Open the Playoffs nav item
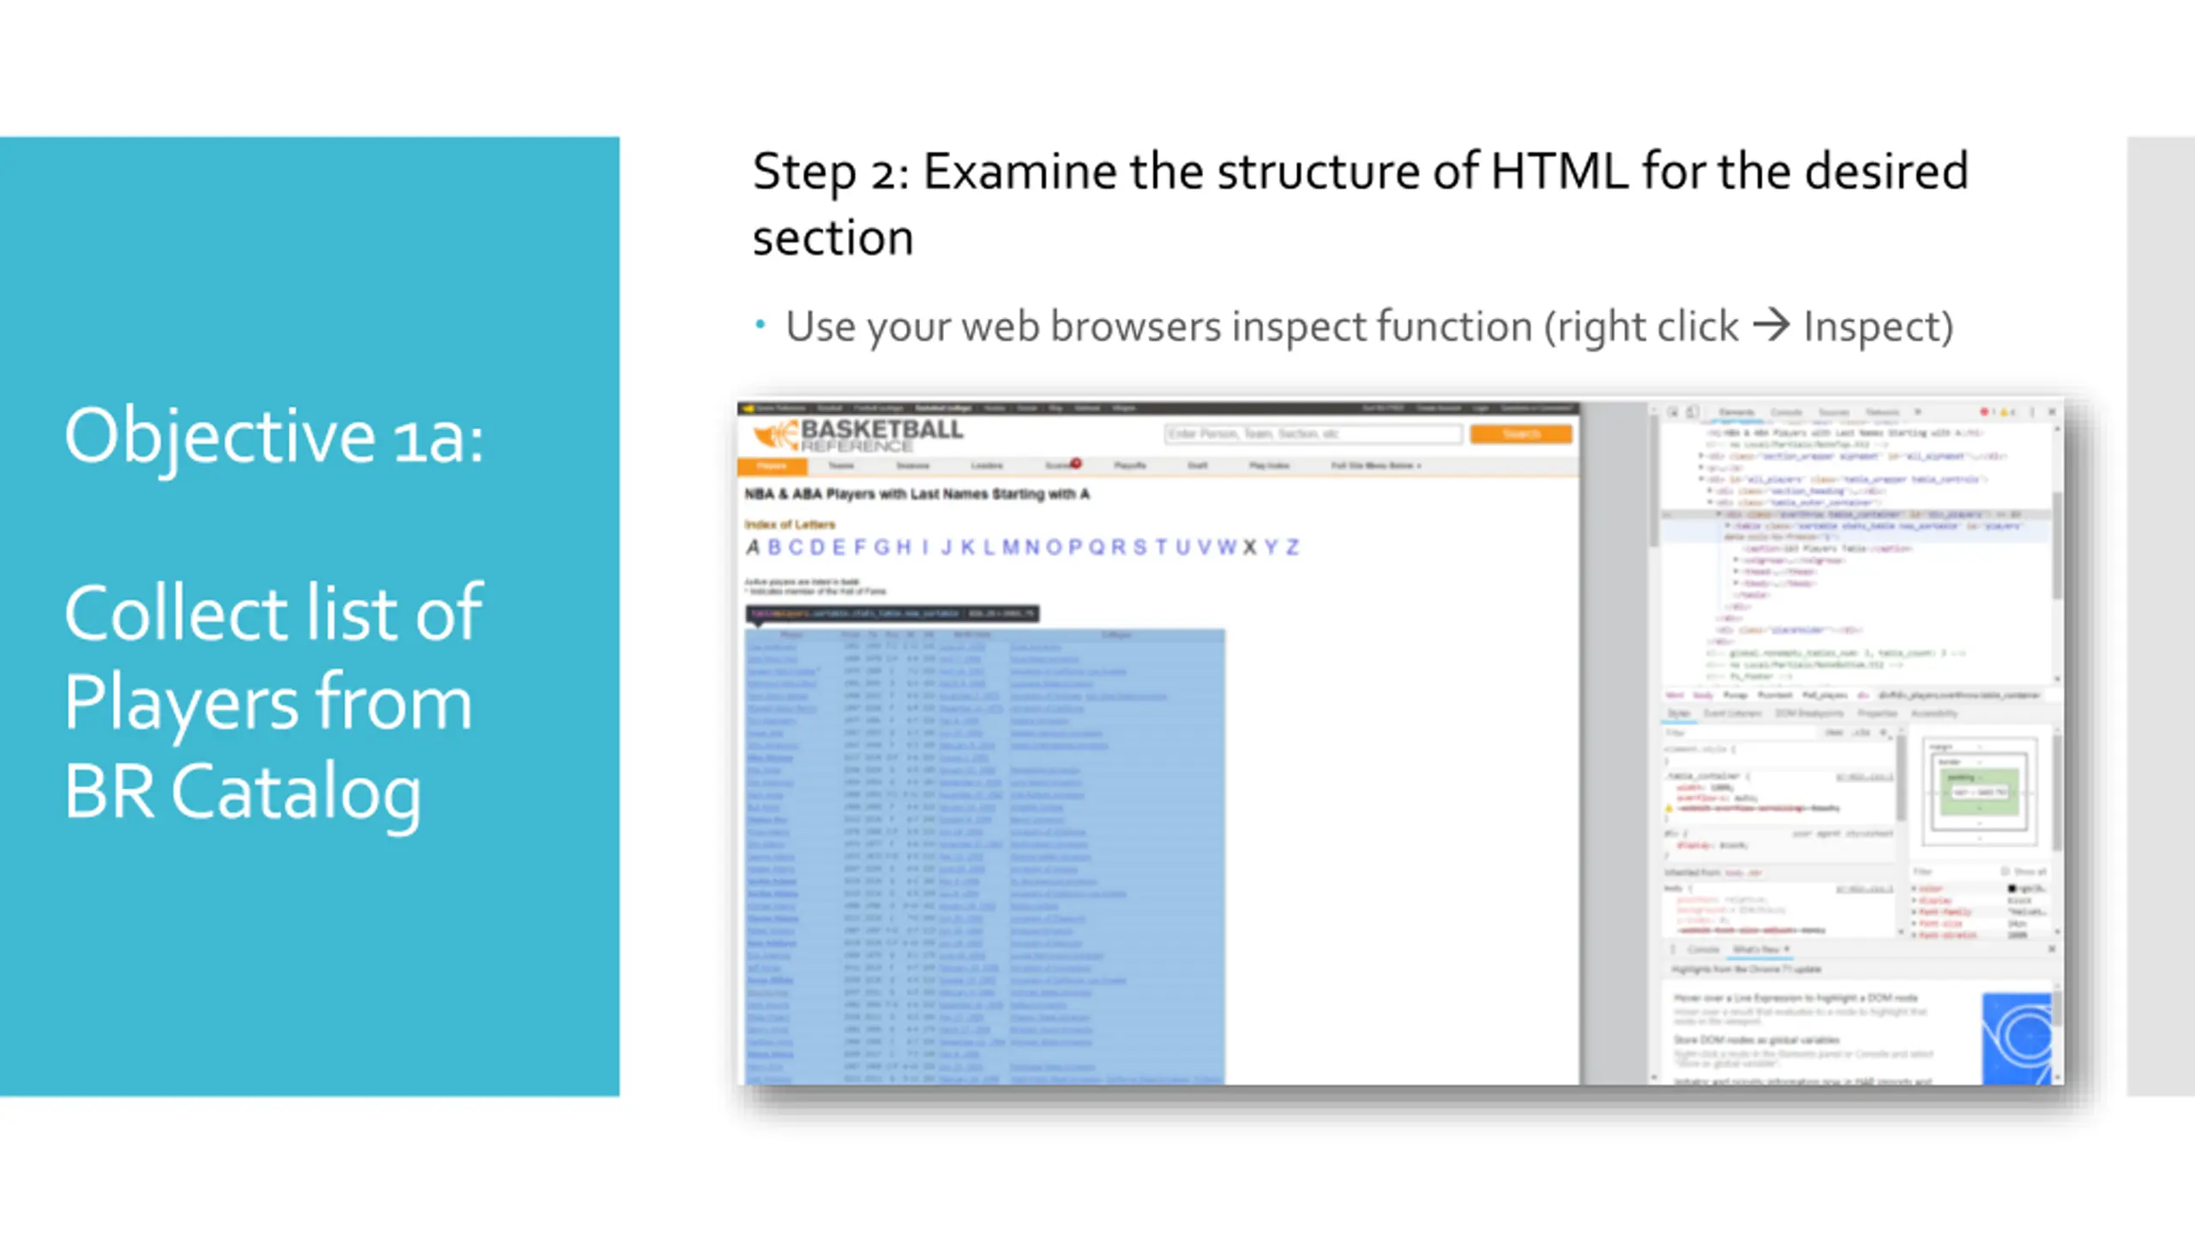The height and width of the screenshot is (1235, 2195). coord(1130,466)
